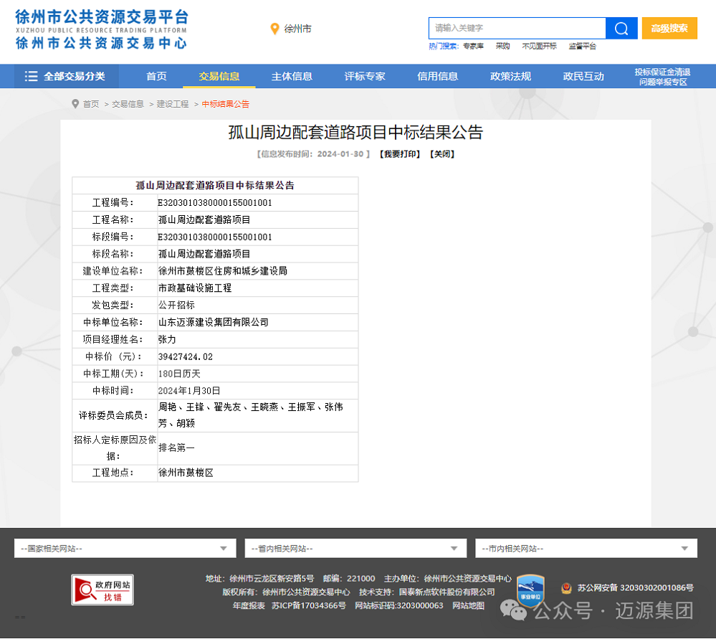Open the 市内相关网站 dropdown
Viewport: 716px width, 639px height.
click(x=586, y=548)
